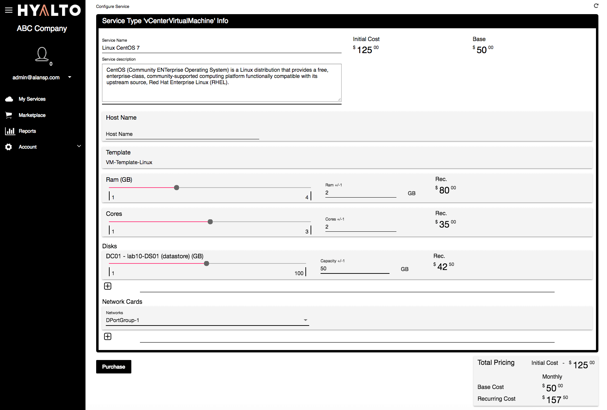Expand the Account menu chevron
The height and width of the screenshot is (410, 607).
[79, 146]
